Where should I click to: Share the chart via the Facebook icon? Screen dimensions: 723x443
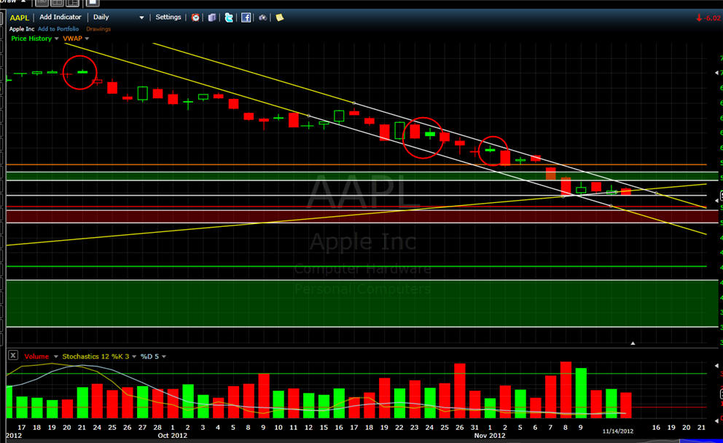tap(246, 17)
